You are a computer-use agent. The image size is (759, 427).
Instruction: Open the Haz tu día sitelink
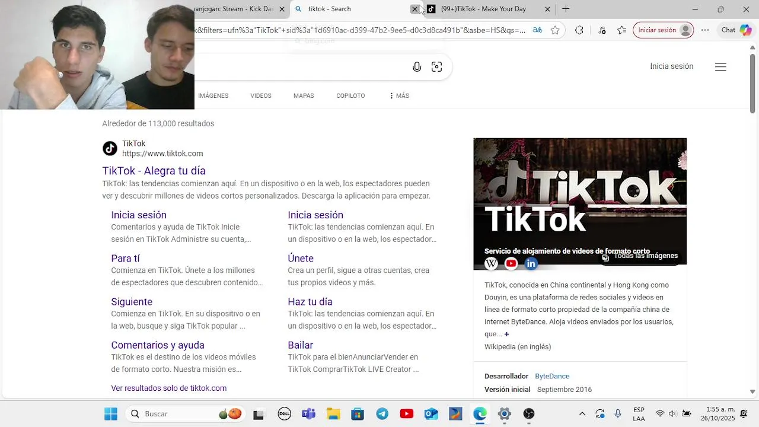click(x=310, y=301)
